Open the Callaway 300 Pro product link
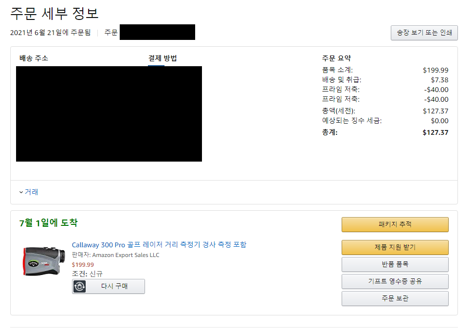 point(159,244)
